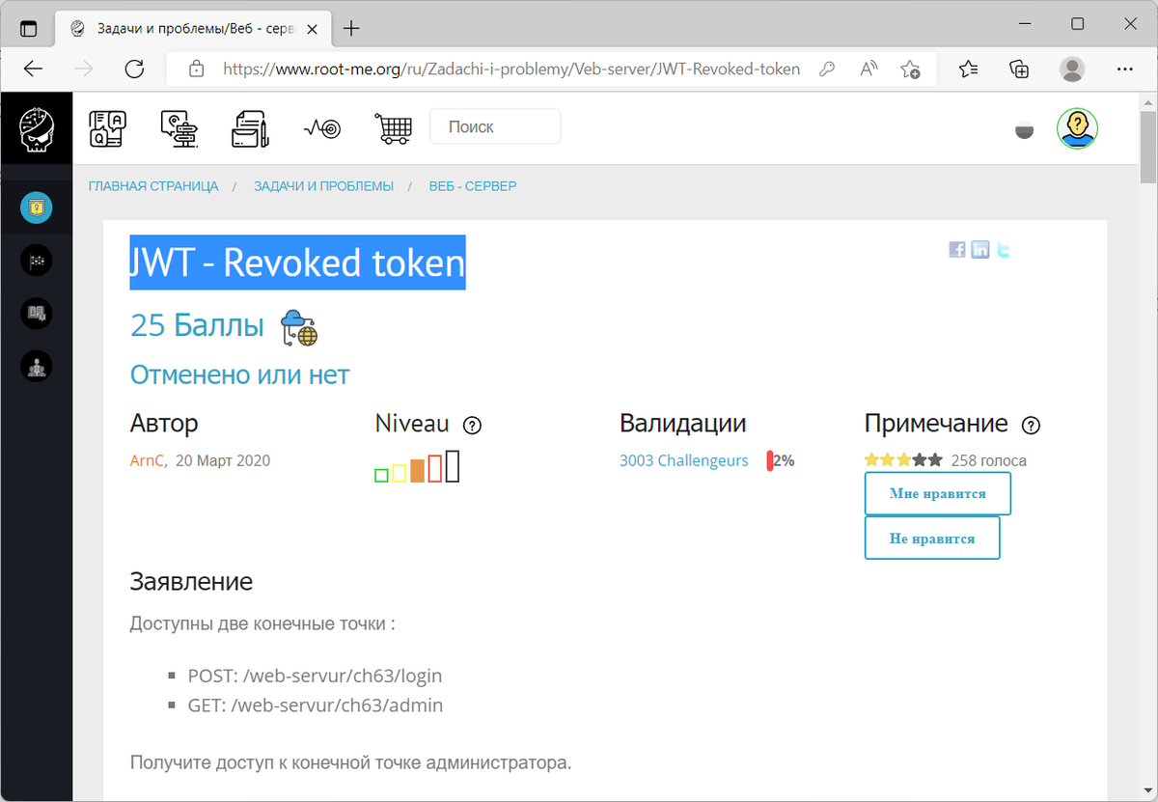1158x802 pixels.
Task: Go to ВЕБ - СЕРВЕР breadcrumb
Action: [473, 185]
